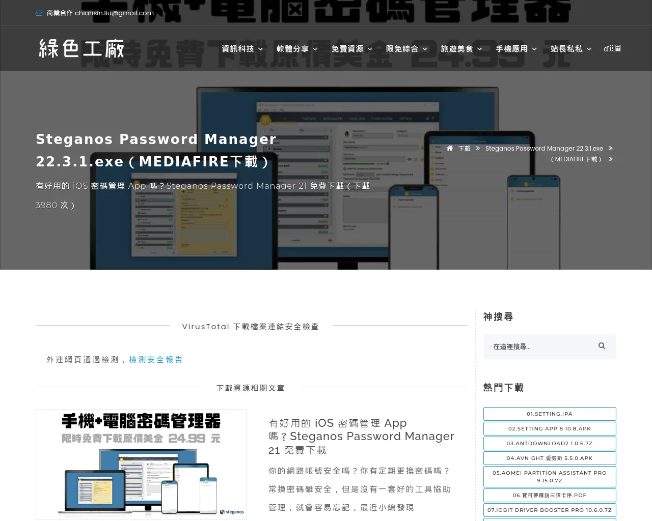Click the 熱門下載 sidebar heading
This screenshot has width=652, height=521.
pyautogui.click(x=503, y=388)
